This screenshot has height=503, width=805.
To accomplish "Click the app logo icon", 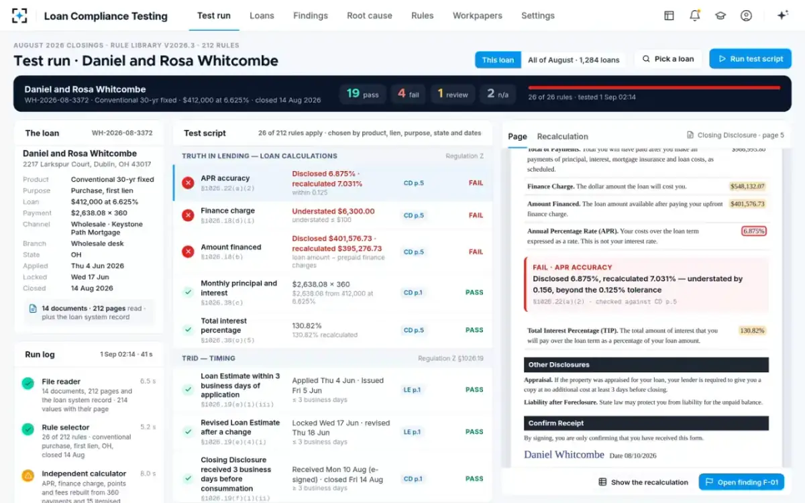I will (21, 15).
